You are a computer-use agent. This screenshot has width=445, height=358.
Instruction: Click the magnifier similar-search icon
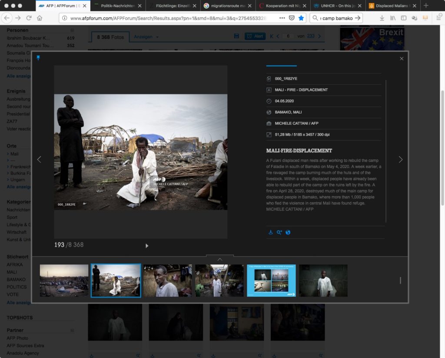click(279, 232)
